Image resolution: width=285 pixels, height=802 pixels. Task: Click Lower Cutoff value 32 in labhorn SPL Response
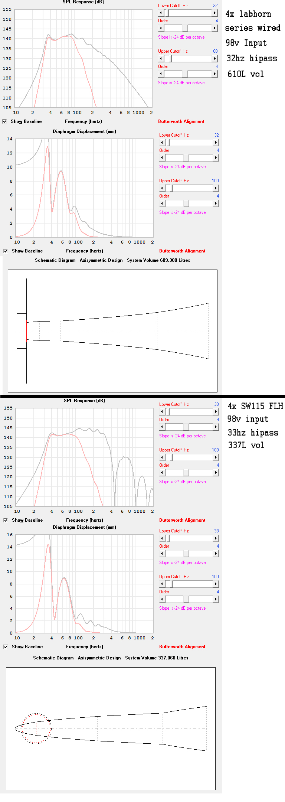point(215,6)
